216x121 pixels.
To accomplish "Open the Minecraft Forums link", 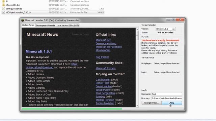I will pyautogui.click(x=106, y=68).
